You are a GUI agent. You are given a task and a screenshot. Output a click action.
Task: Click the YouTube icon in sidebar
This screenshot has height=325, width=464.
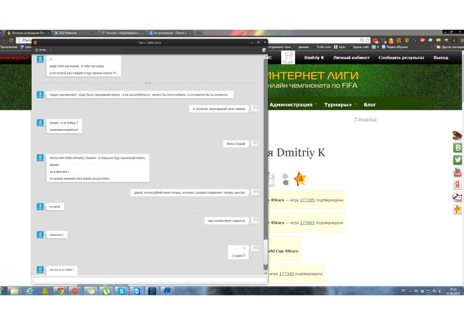point(458,172)
